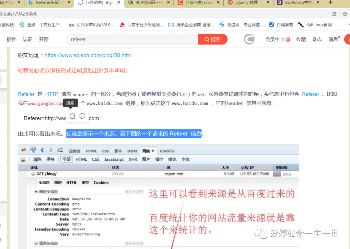The image size is (350, 249).
Task: Click the comment bubble icon in selection popup
Action: [x=82, y=116]
